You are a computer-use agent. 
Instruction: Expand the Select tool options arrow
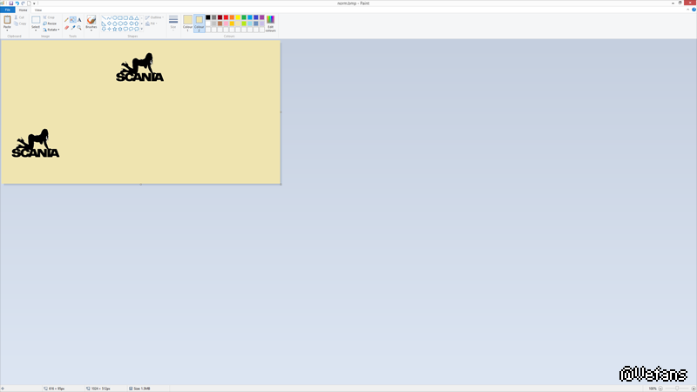click(x=36, y=30)
